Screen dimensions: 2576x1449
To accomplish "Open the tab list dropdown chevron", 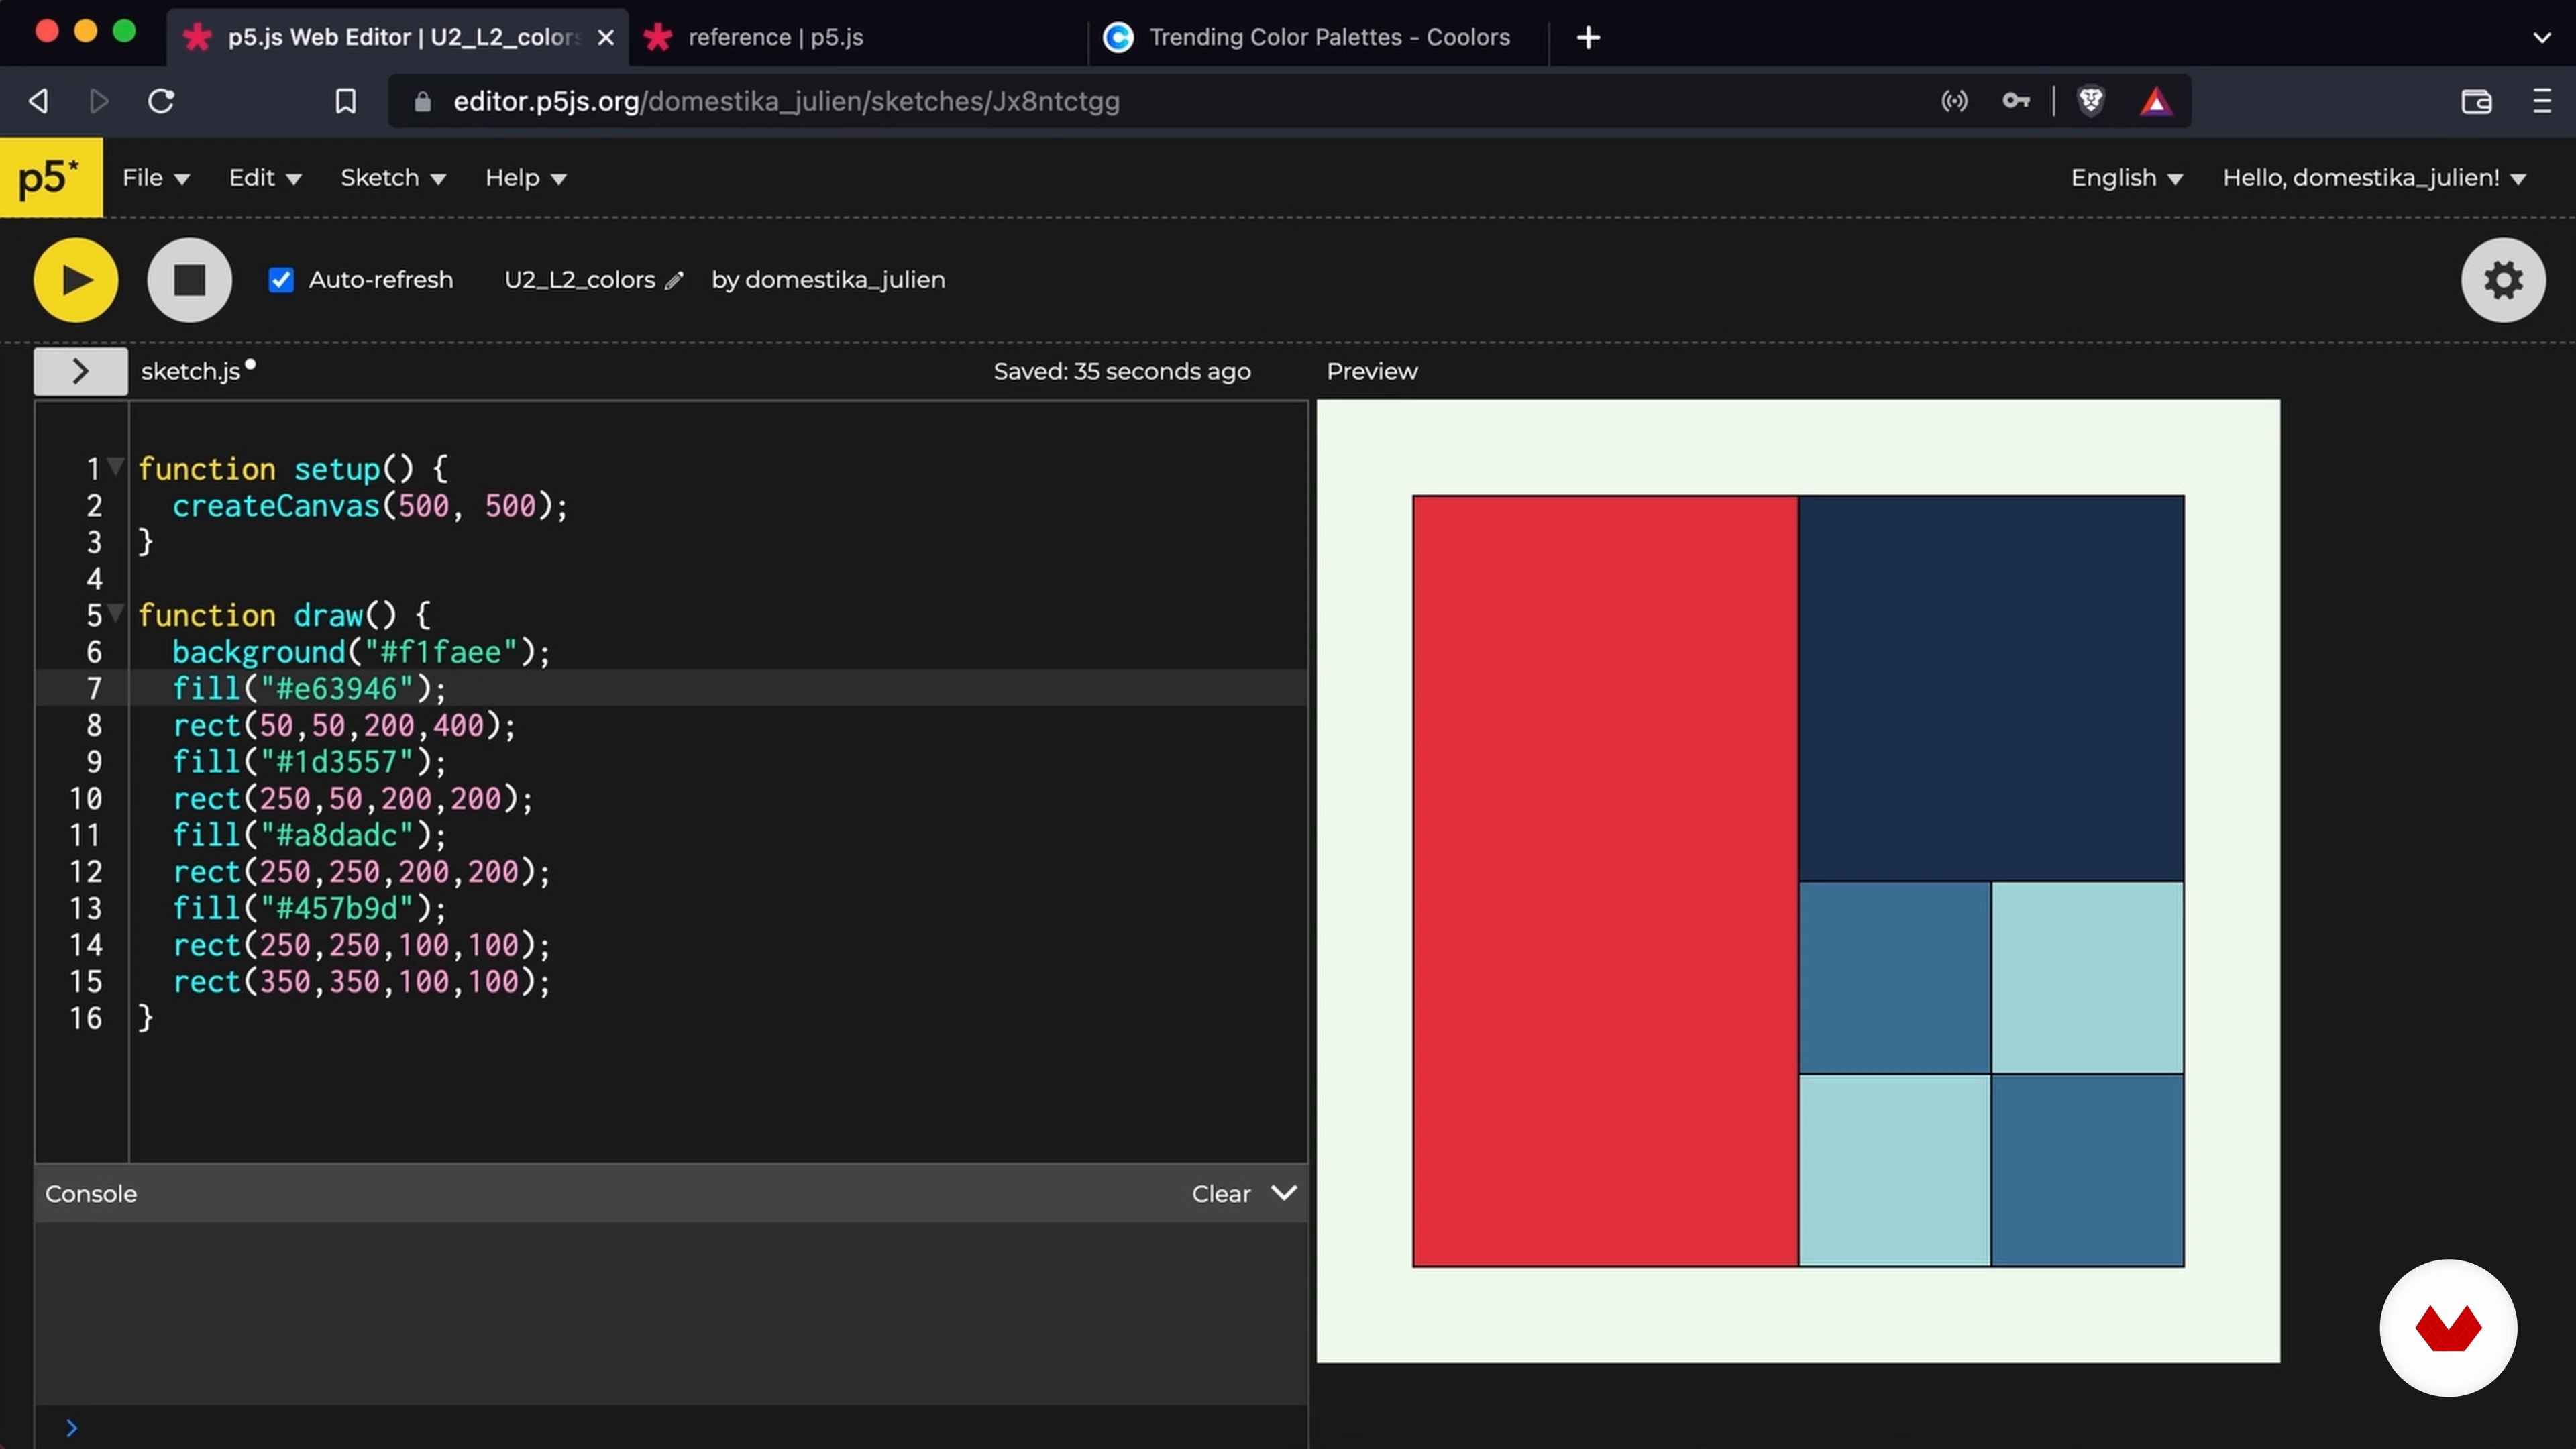I will click(x=2542, y=38).
